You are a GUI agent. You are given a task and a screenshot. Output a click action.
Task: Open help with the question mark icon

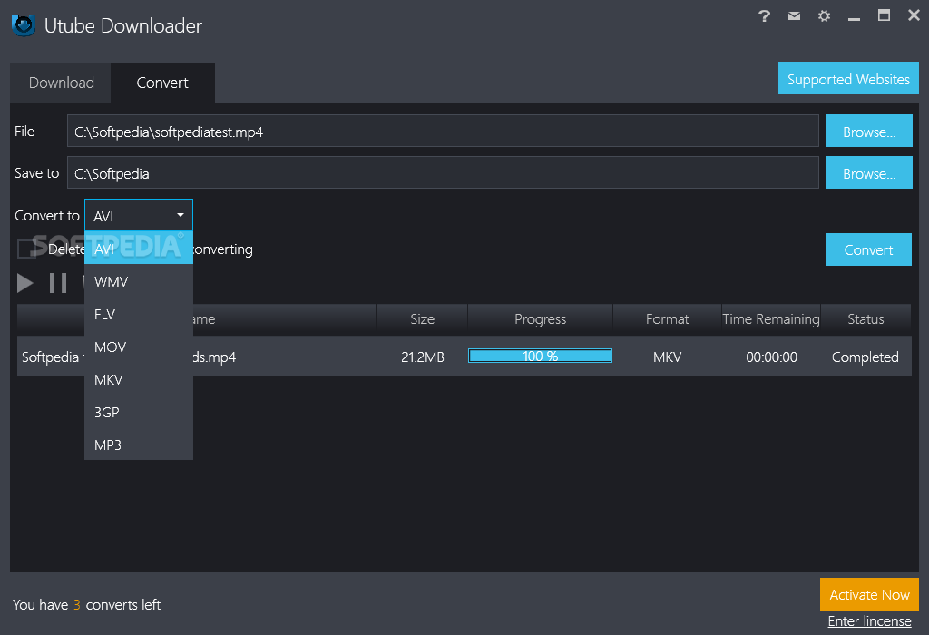click(x=764, y=16)
